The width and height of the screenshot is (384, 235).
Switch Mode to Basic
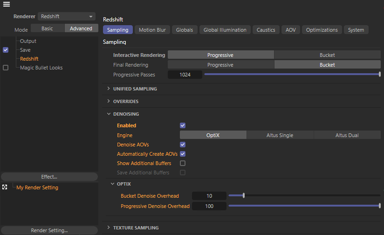pyautogui.click(x=48, y=28)
